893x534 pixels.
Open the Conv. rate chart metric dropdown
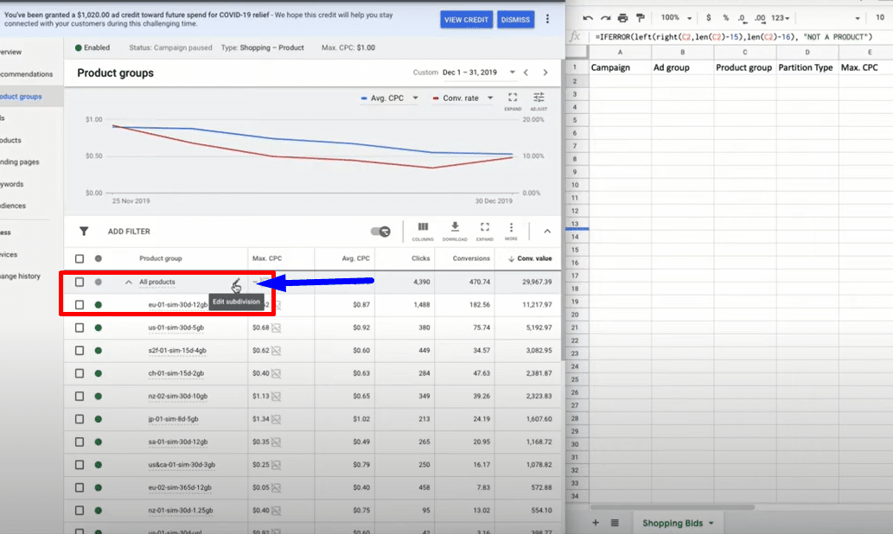[490, 98]
